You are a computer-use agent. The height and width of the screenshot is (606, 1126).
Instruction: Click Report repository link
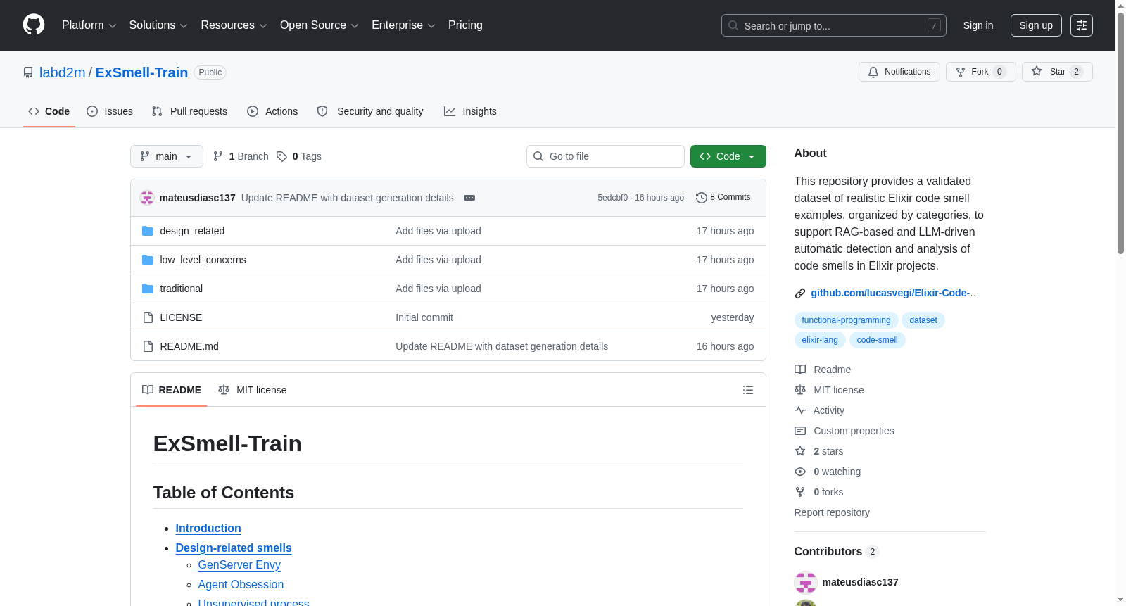click(832, 512)
